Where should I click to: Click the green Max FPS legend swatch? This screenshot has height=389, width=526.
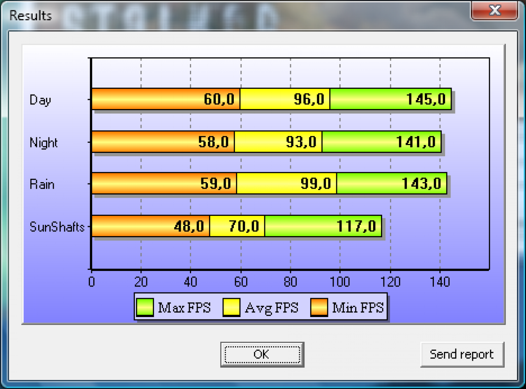145,308
